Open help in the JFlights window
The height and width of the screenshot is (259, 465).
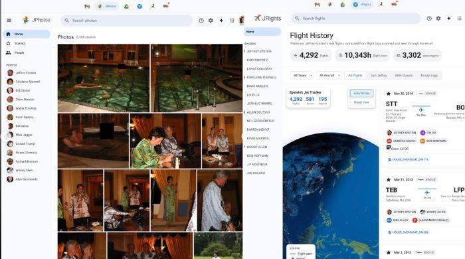click(x=429, y=19)
